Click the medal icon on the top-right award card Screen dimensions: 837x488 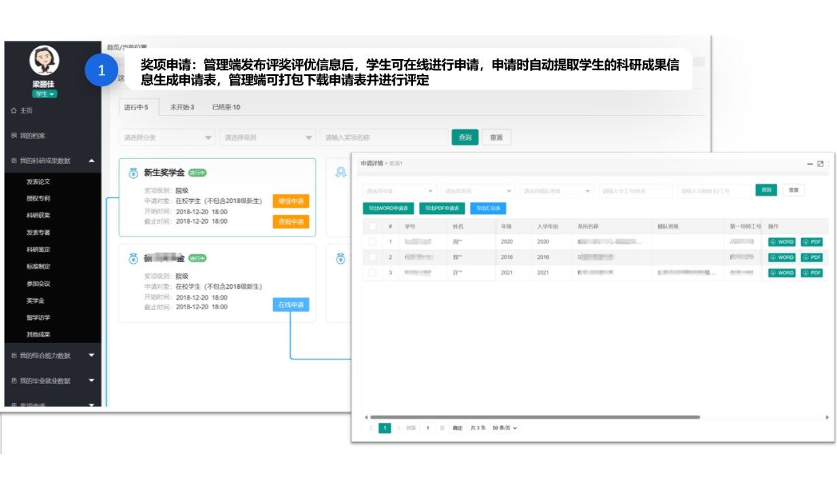(x=341, y=173)
